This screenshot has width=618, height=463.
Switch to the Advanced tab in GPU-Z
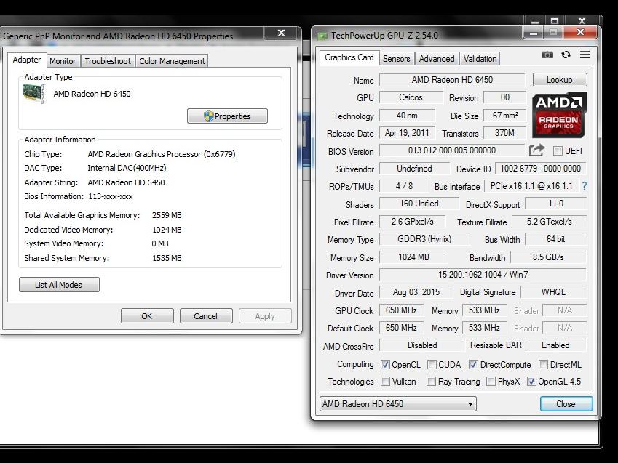coord(436,59)
